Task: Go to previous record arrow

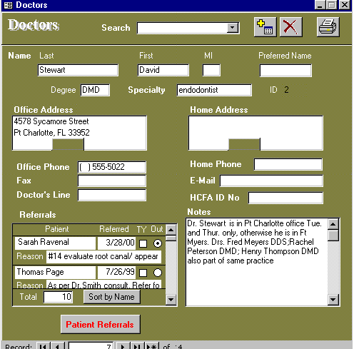Action: (57, 346)
